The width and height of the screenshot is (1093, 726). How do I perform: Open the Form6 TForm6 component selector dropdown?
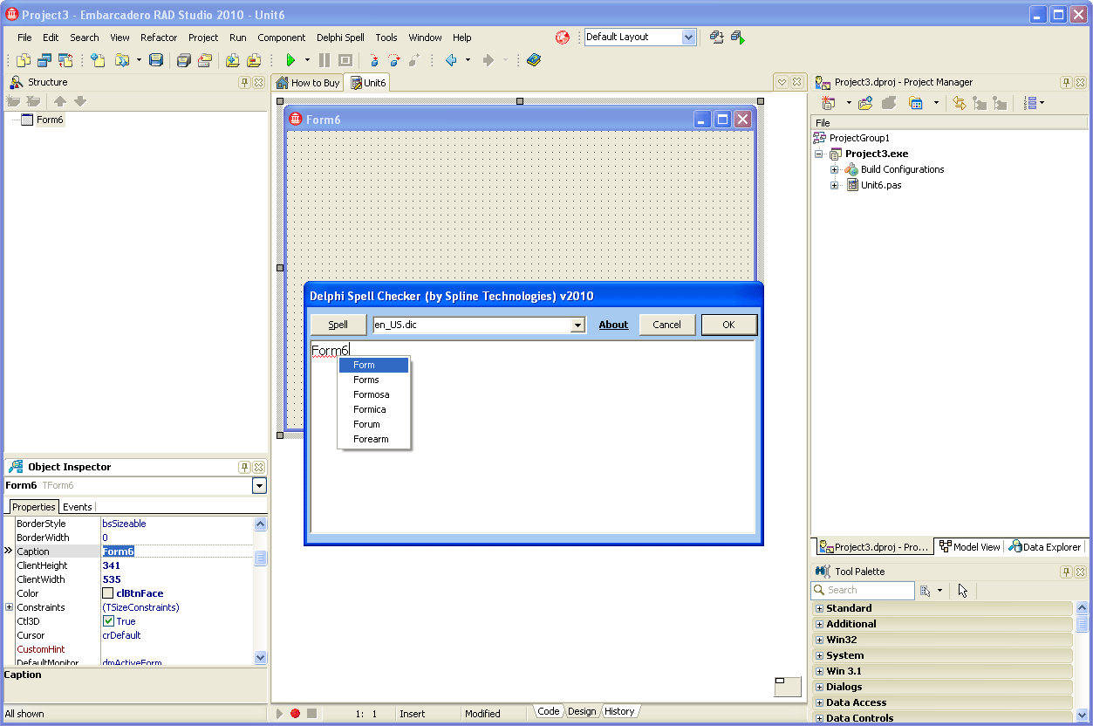pos(259,485)
